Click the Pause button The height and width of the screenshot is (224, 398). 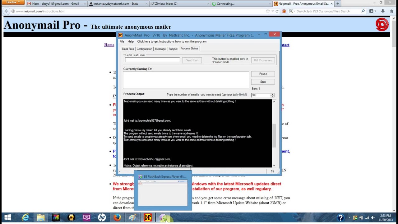(263, 74)
